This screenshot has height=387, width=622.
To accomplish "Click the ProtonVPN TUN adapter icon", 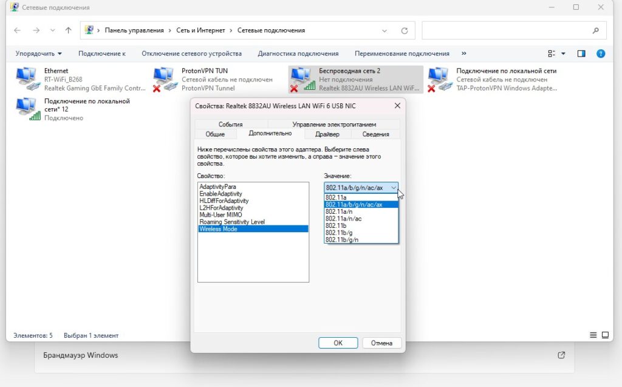I will [x=164, y=76].
